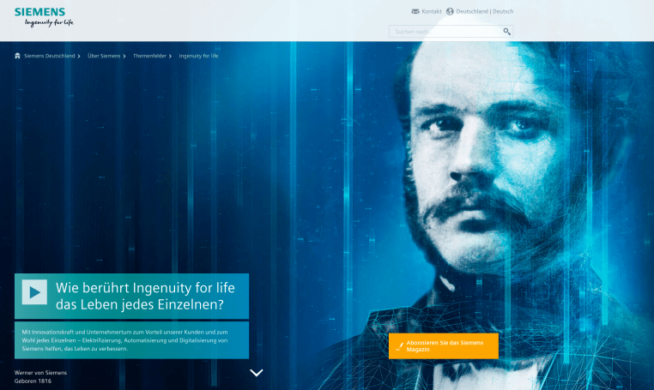The image size is (654, 390).
Task: Click the globe language icon
Action: click(x=450, y=11)
